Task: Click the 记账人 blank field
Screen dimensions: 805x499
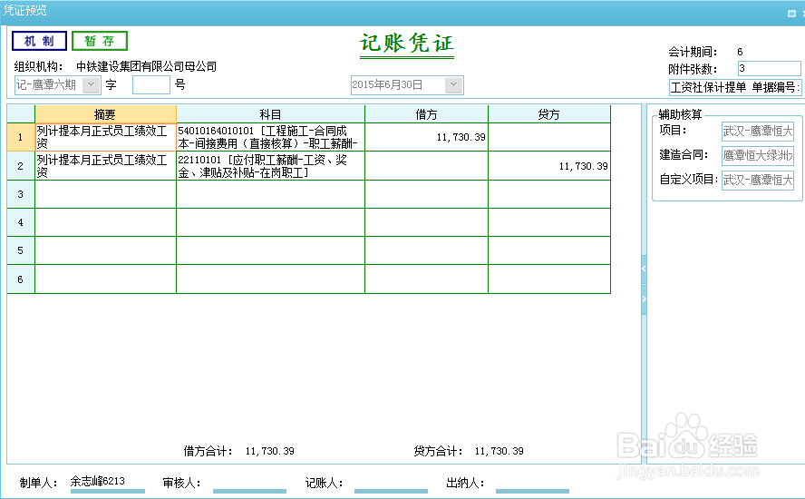Action: pos(392,484)
